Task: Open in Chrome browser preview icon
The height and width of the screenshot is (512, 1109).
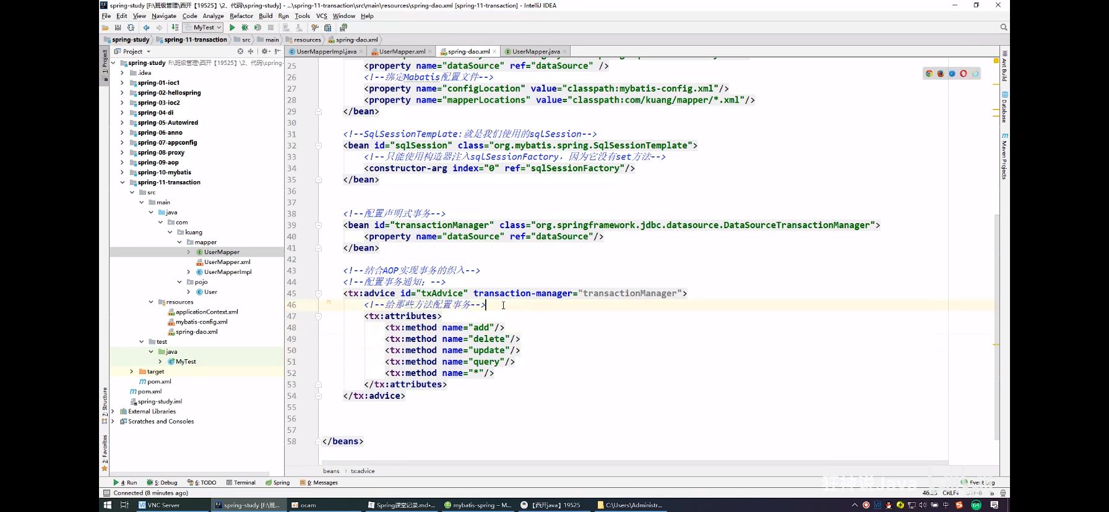Action: pos(929,74)
